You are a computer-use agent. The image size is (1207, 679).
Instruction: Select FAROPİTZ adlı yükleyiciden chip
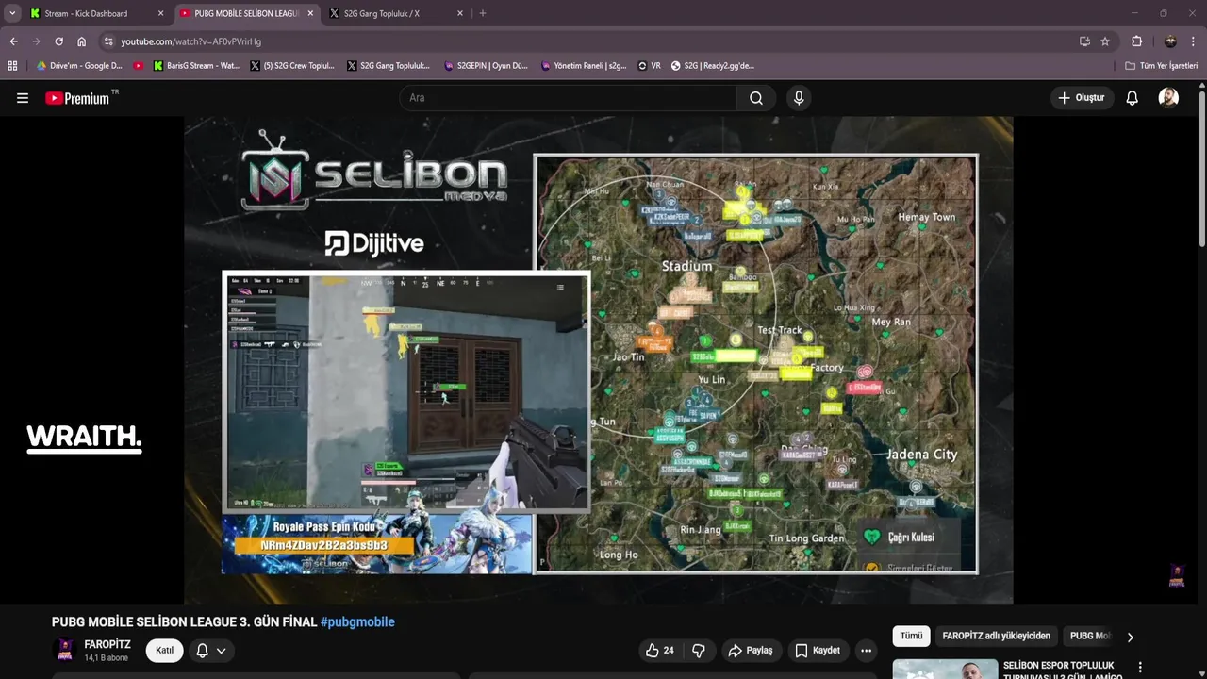(x=996, y=636)
